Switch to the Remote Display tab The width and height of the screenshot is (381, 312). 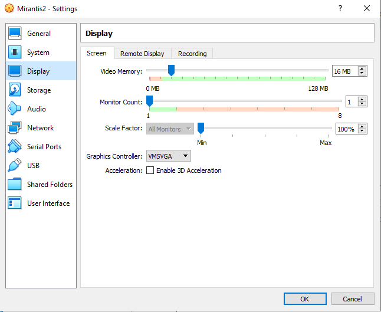142,54
